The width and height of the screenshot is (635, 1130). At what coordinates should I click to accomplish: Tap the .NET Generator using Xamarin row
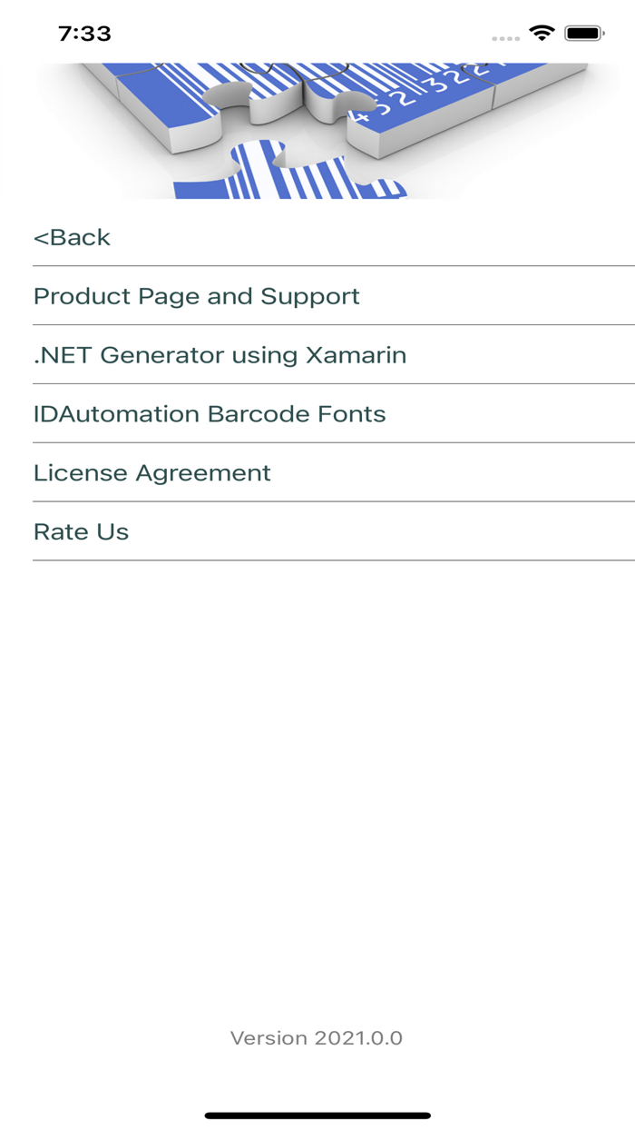tap(317, 354)
